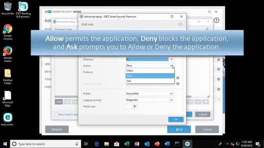Click Cancel in the main Advanced setup window
Image resolution: width=264 pixels, height=148 pixels.
[207, 129]
